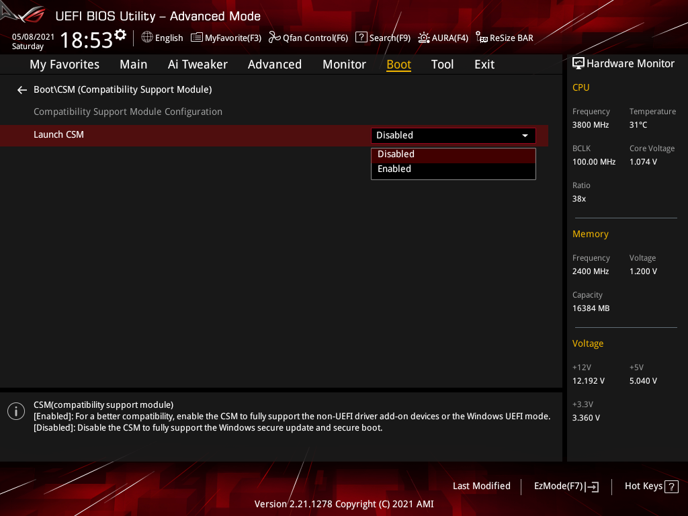This screenshot has height=516, width=688.
Task: Open the Tool tab
Action: click(x=442, y=64)
